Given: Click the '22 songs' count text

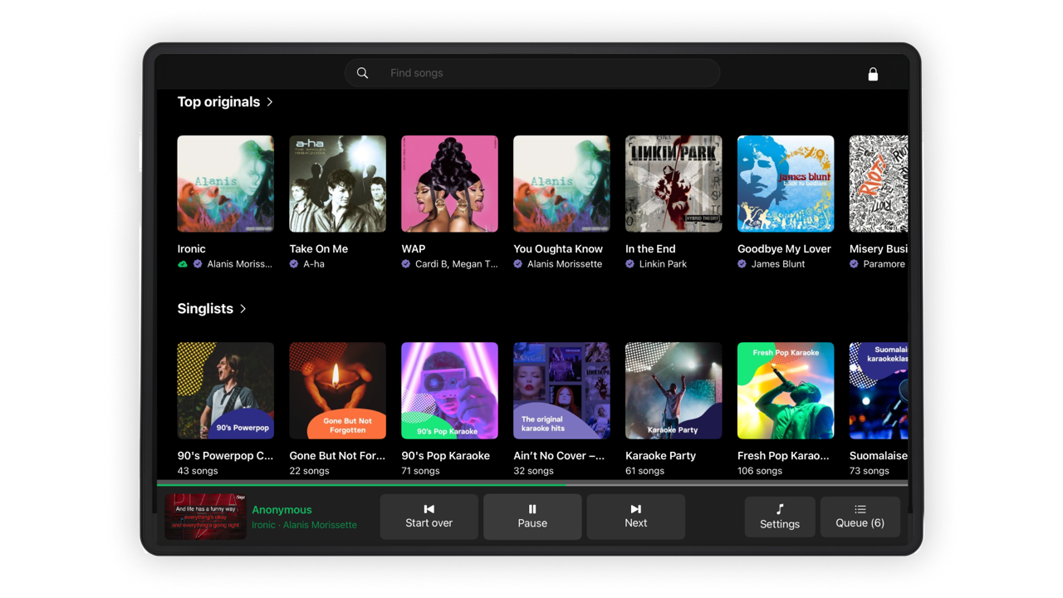Looking at the screenshot, I should click(309, 471).
